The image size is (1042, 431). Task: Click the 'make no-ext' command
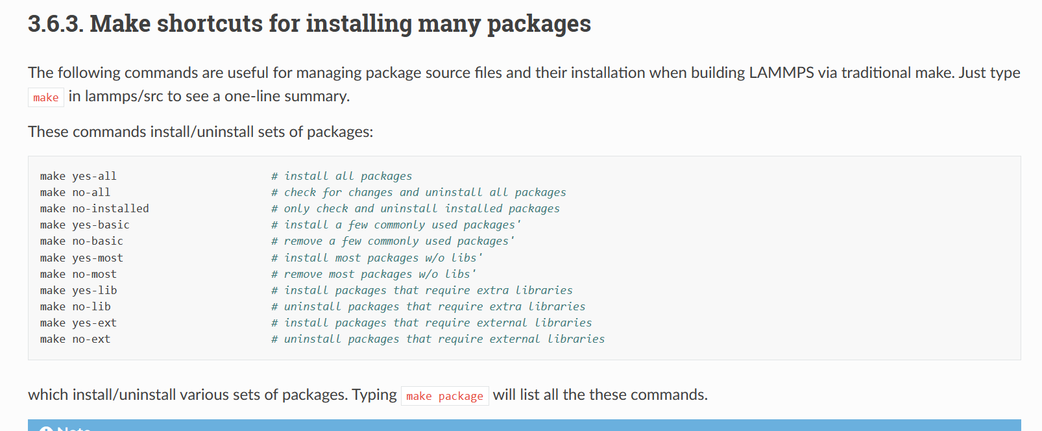pyautogui.click(x=75, y=339)
